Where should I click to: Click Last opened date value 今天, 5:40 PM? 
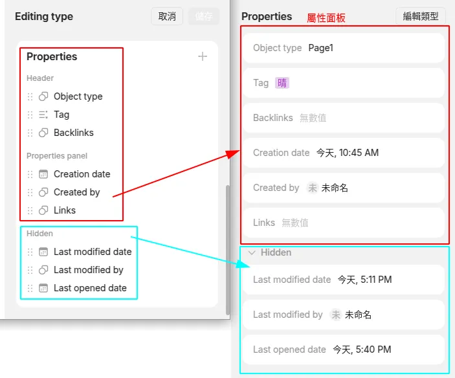(x=362, y=350)
